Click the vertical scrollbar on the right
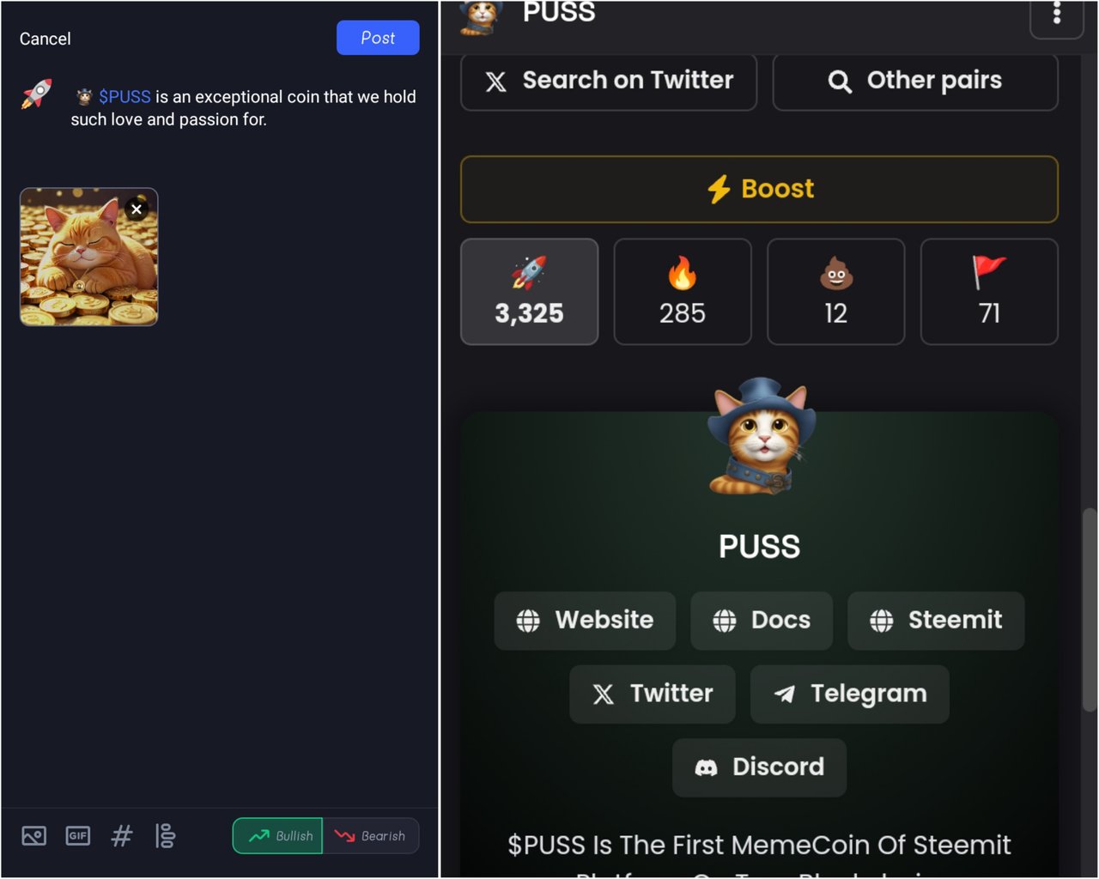 1090,609
